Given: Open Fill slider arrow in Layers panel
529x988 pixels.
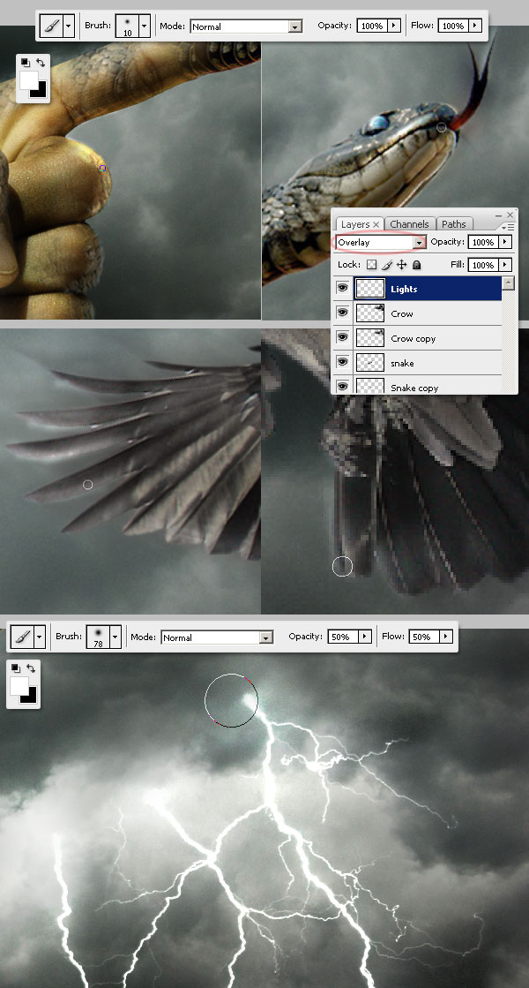Looking at the screenshot, I should [x=505, y=265].
